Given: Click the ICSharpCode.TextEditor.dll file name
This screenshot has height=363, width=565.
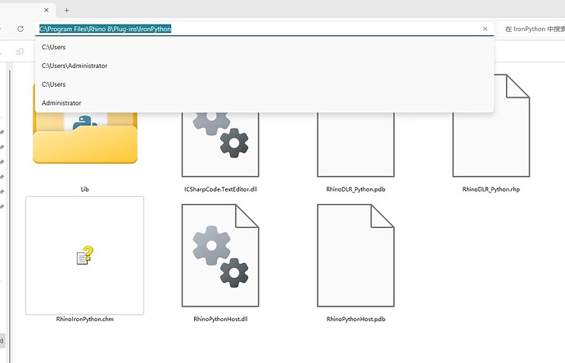Looking at the screenshot, I should click(220, 189).
